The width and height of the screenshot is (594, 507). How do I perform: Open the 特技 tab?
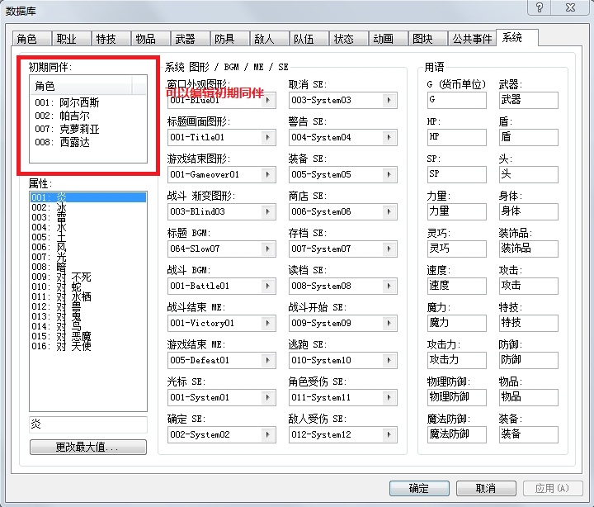[111, 39]
